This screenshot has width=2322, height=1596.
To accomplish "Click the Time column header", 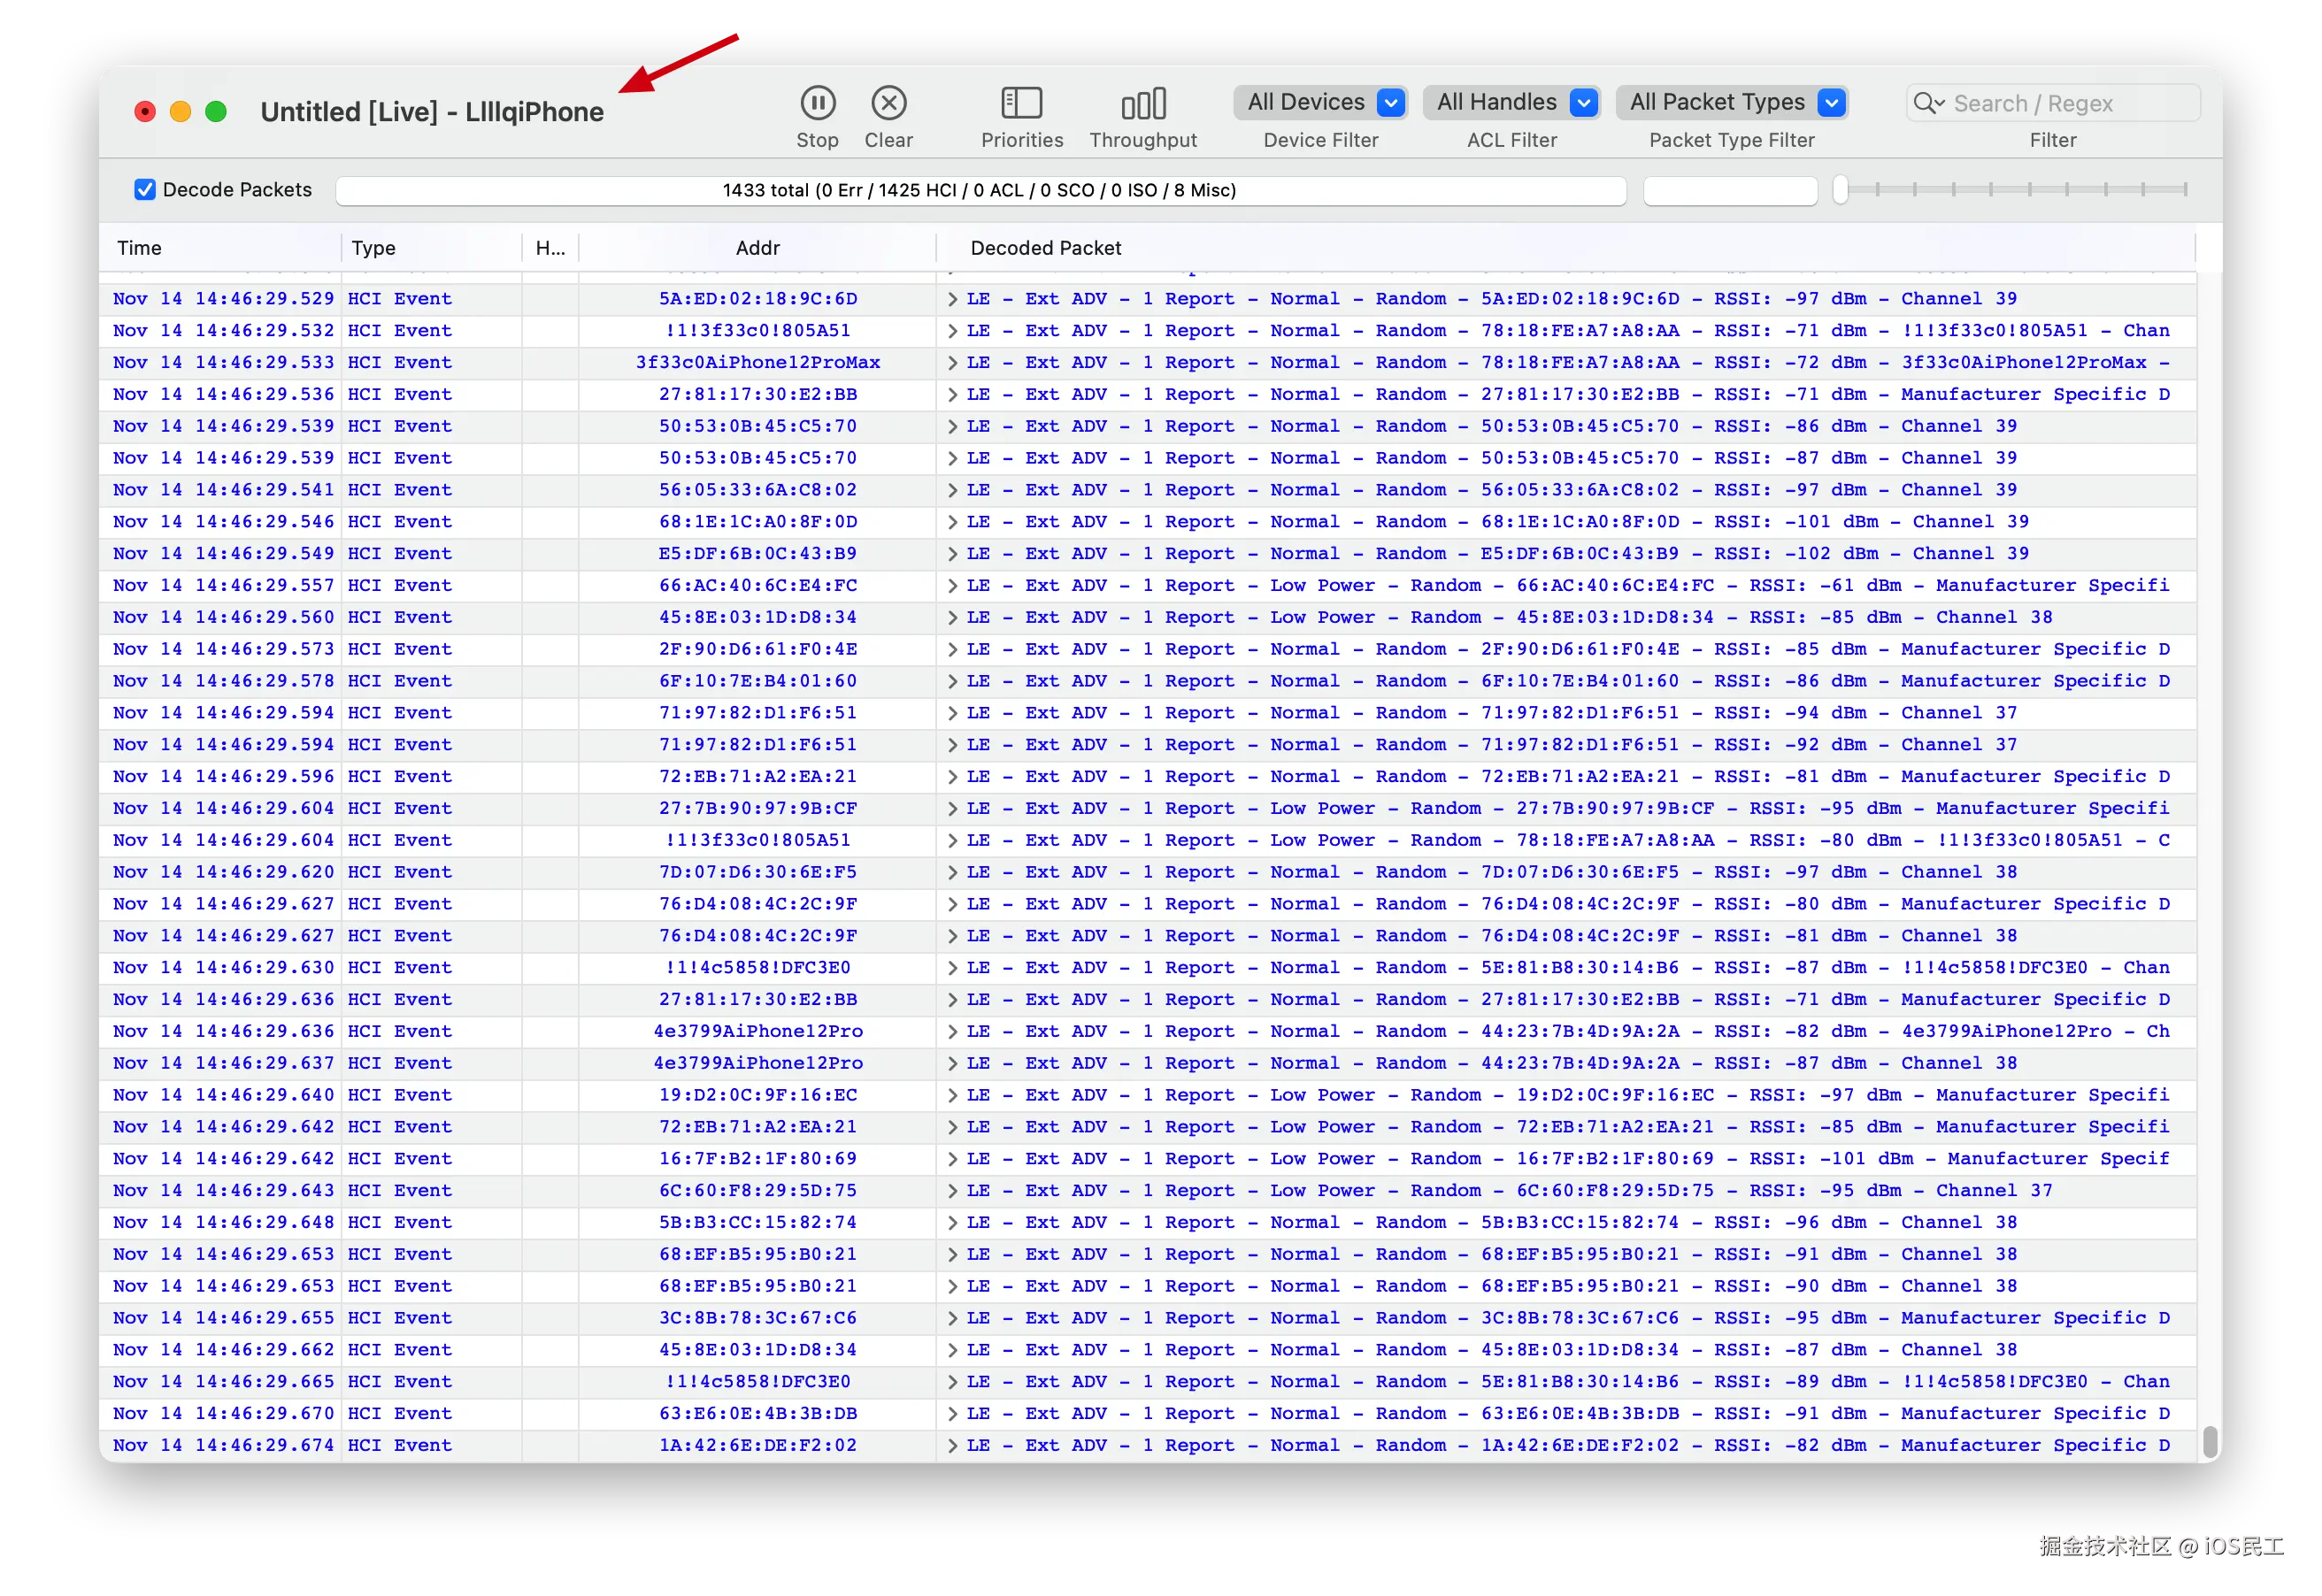I will (x=139, y=248).
